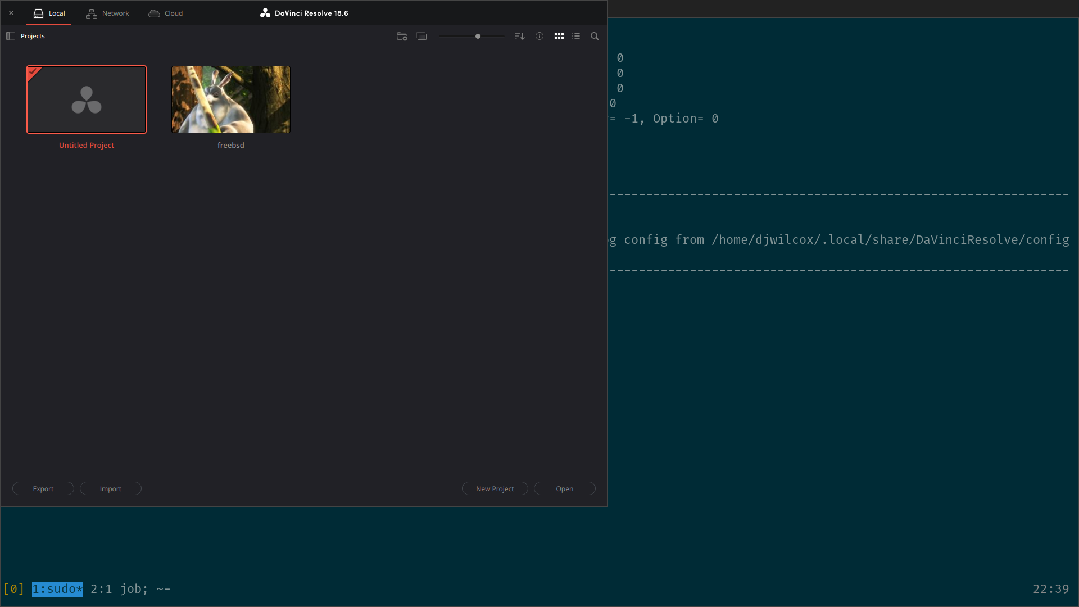Click the 22:39 clock in tmux bar
The height and width of the screenshot is (607, 1079).
(x=1051, y=589)
